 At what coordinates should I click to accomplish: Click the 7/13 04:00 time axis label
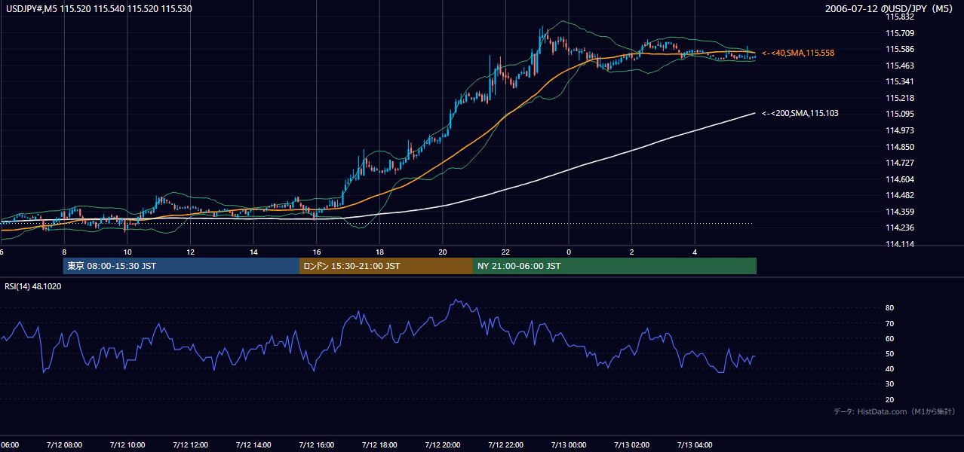click(x=695, y=444)
